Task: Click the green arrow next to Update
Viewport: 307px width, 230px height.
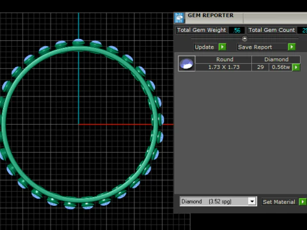Action: [223, 47]
